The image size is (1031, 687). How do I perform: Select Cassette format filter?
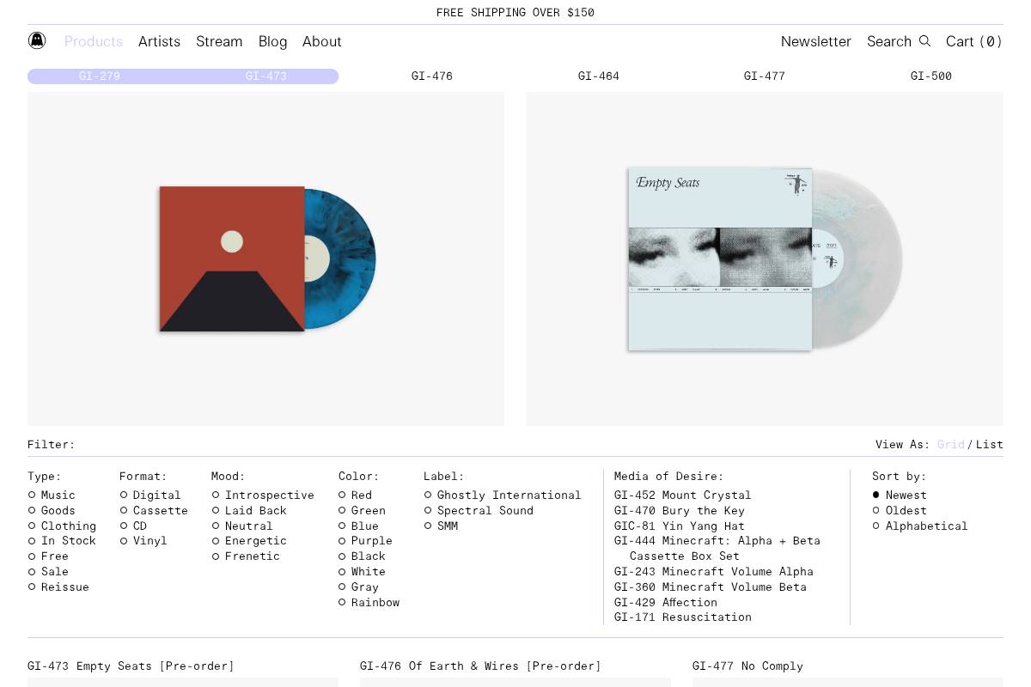154,511
